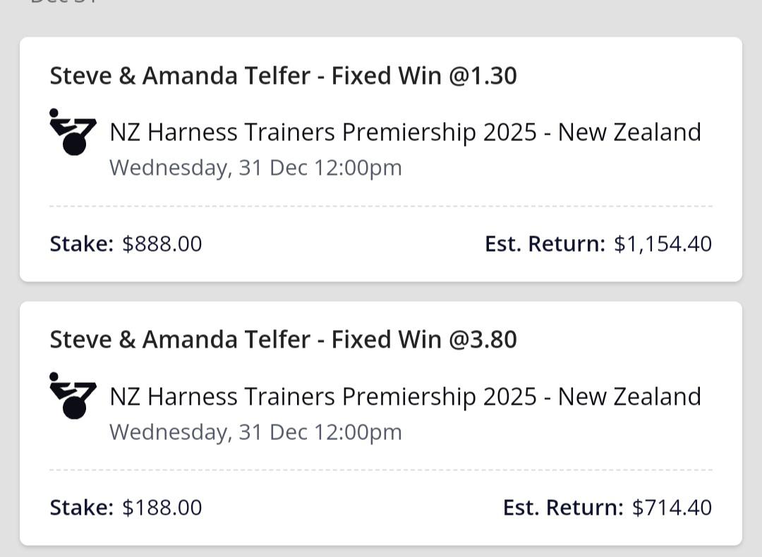This screenshot has width=762, height=557.
Task: Tap event date line in first bet card
Action: (255, 168)
